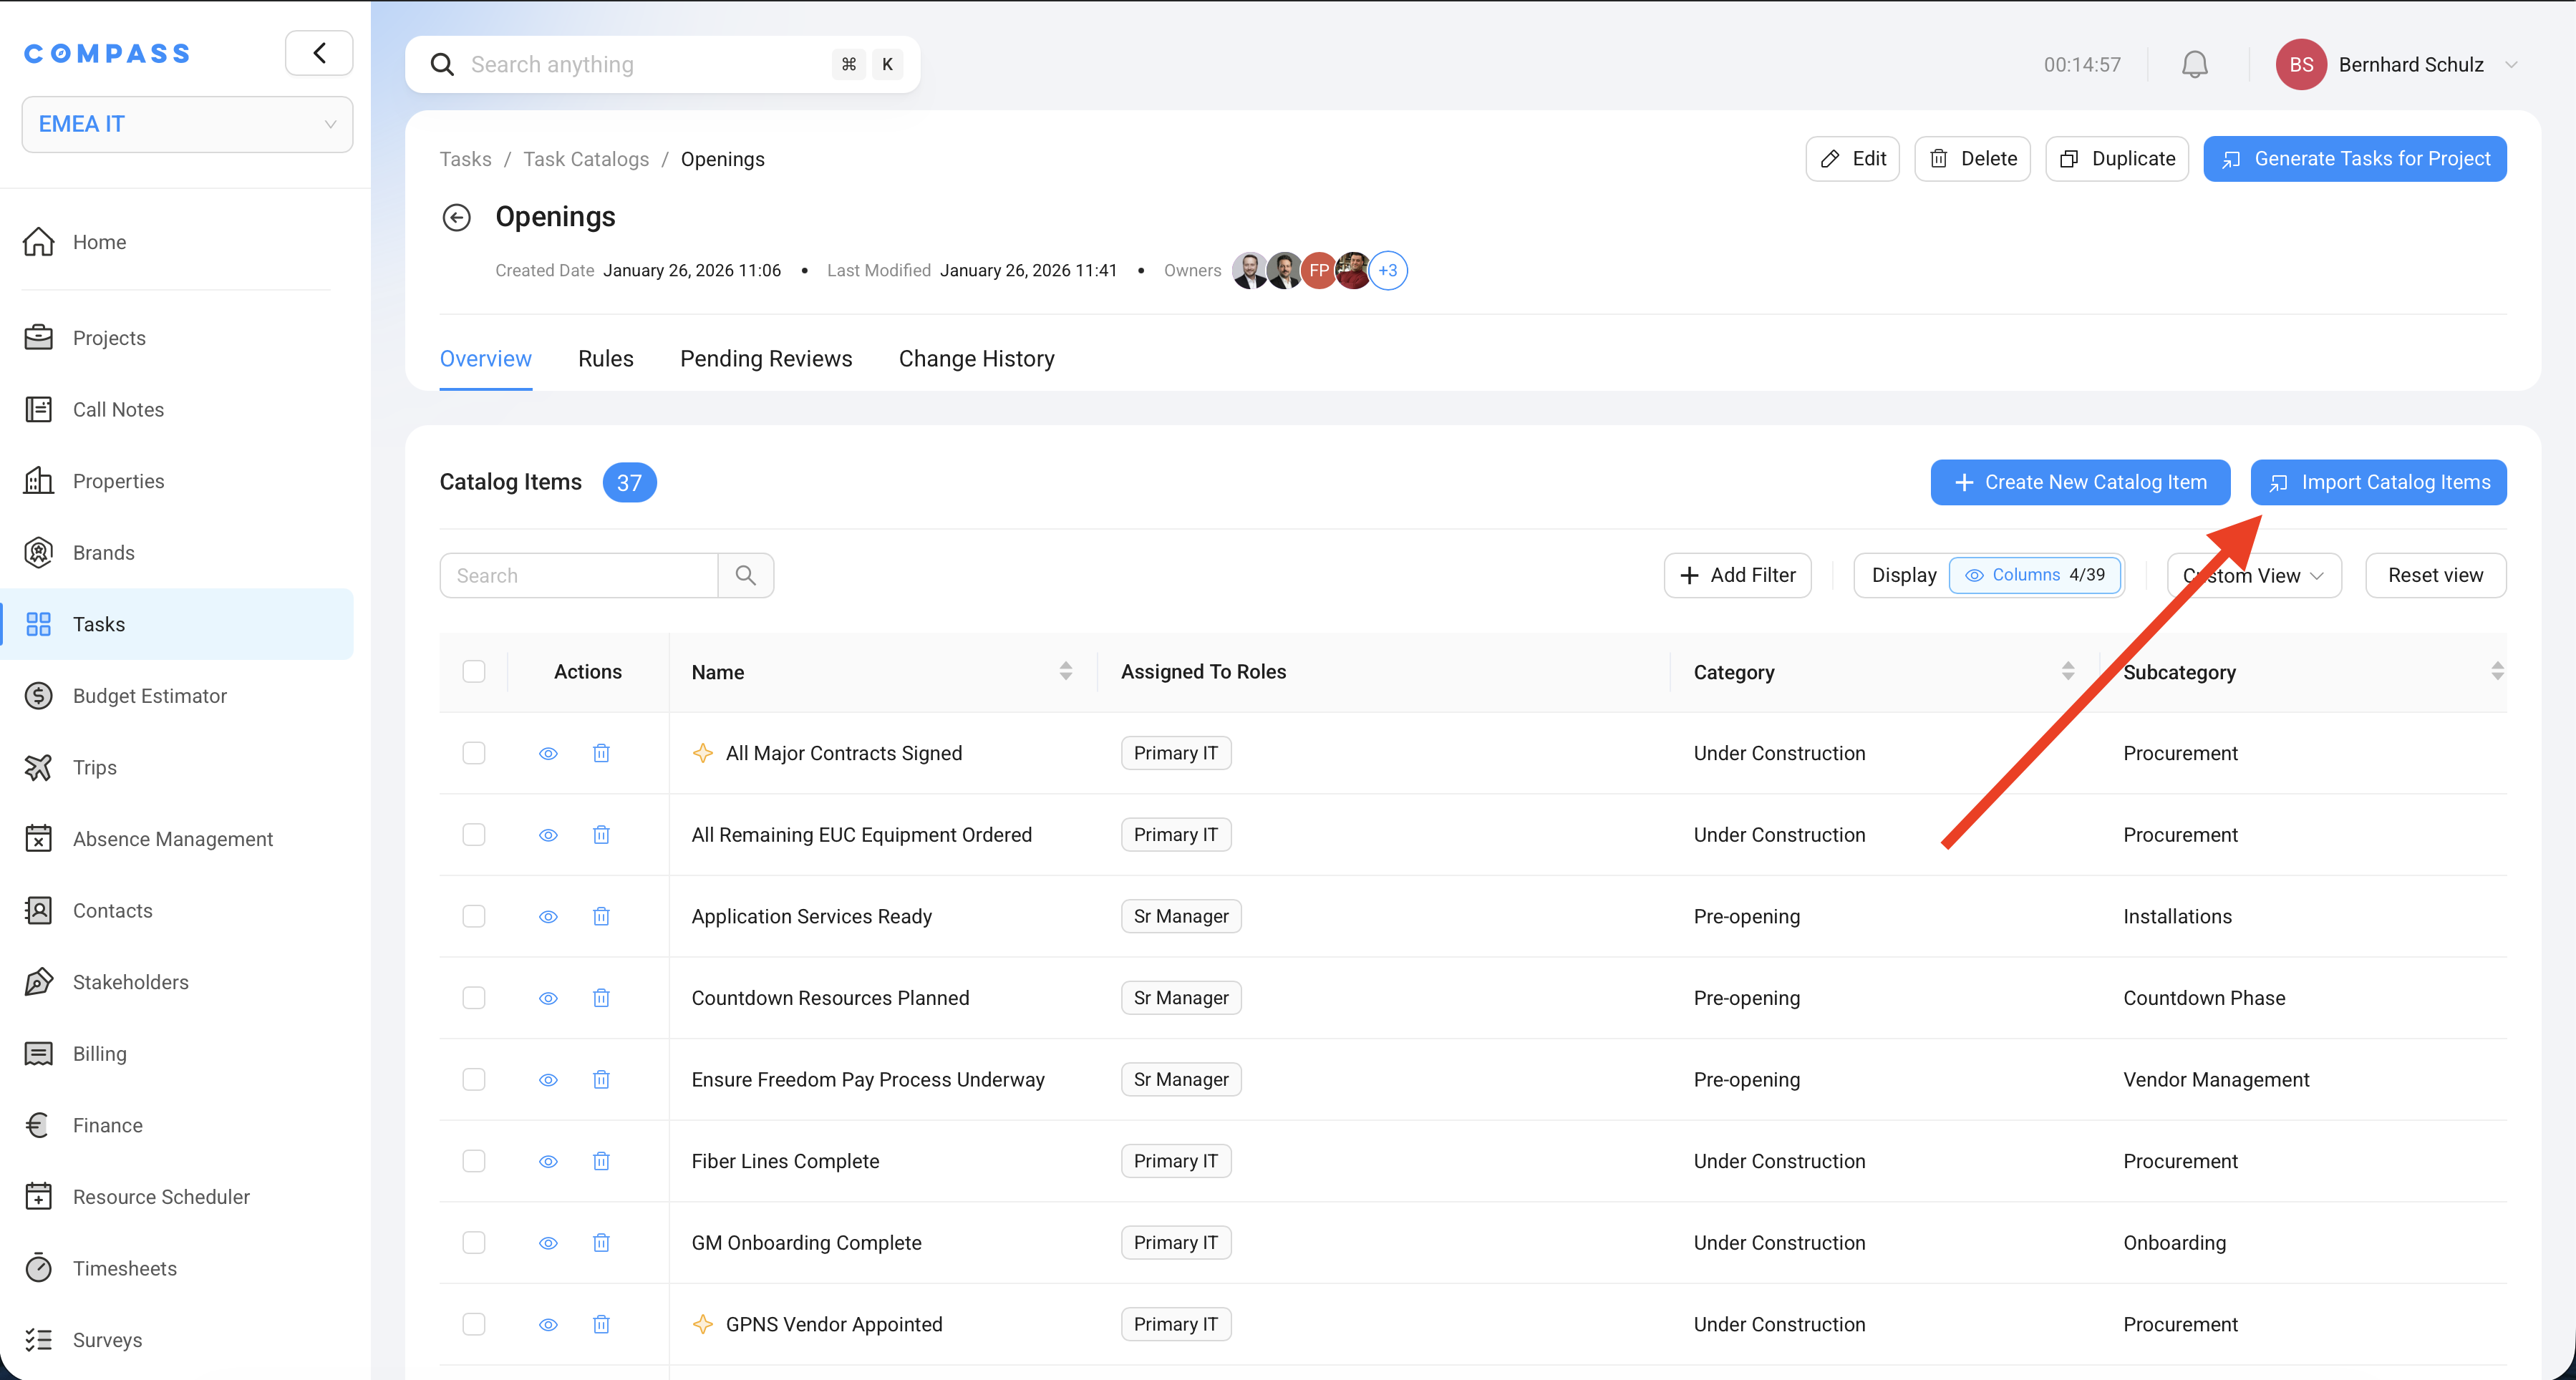Image resolution: width=2576 pixels, height=1380 pixels.
Task: Click the search magnifier button in catalog search
Action: tap(746, 576)
